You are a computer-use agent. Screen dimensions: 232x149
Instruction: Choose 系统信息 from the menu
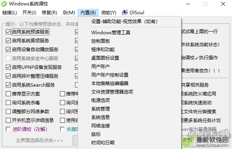coord(130,117)
